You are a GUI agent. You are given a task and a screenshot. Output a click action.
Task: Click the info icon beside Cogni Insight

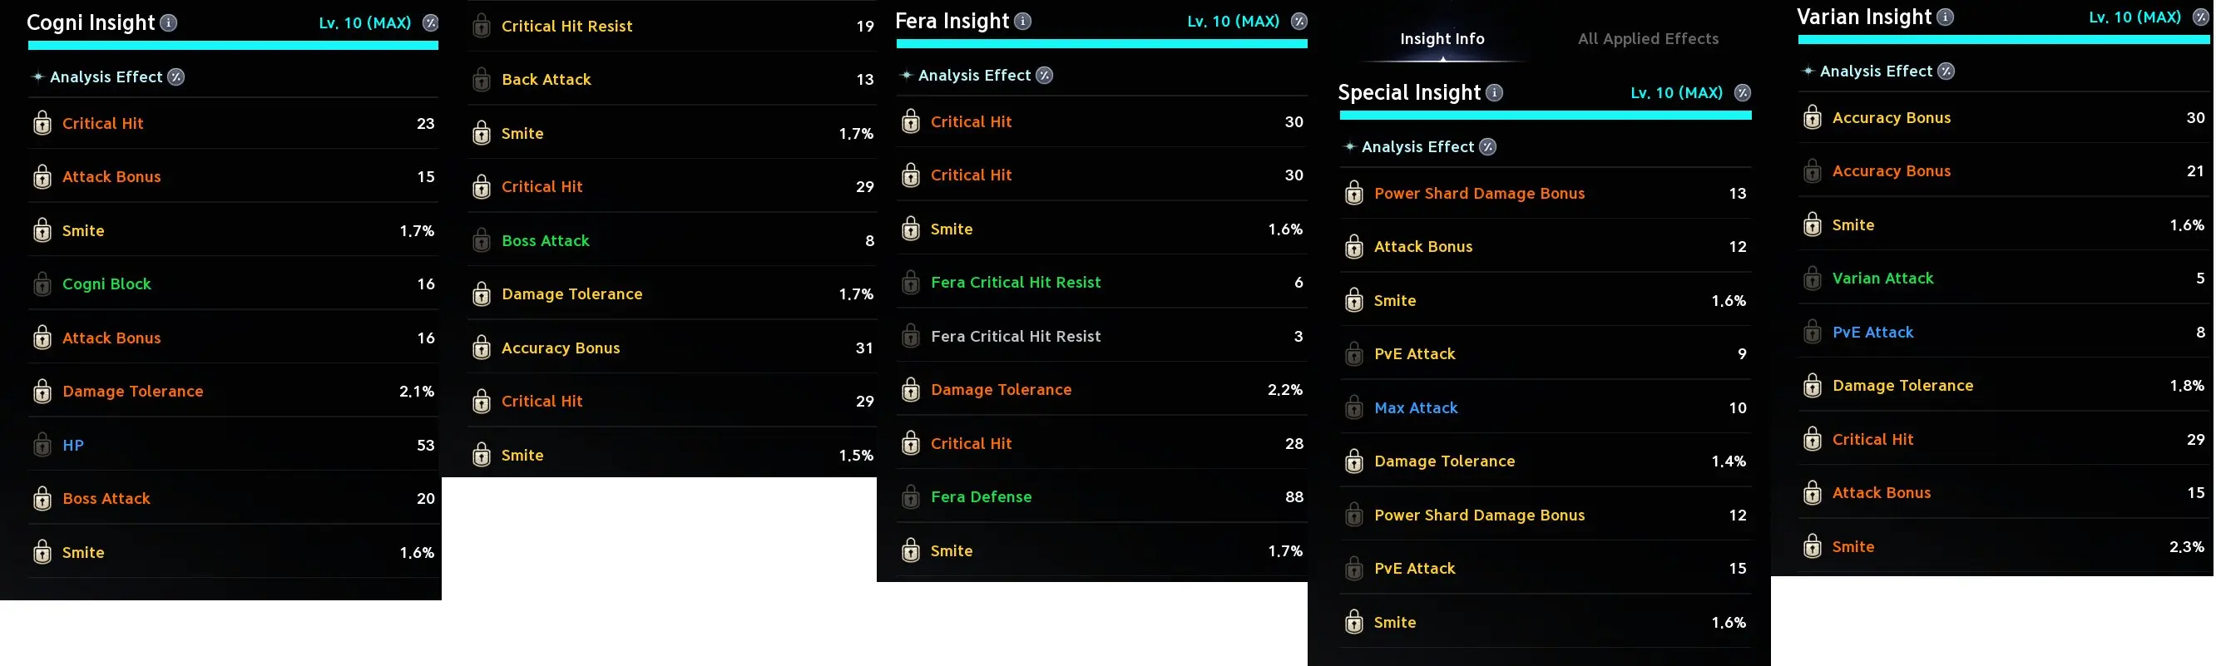(169, 23)
